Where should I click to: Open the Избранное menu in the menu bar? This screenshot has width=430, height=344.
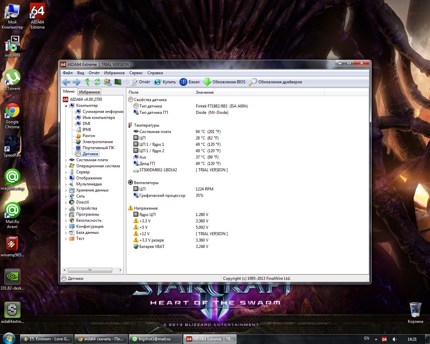pyautogui.click(x=114, y=73)
